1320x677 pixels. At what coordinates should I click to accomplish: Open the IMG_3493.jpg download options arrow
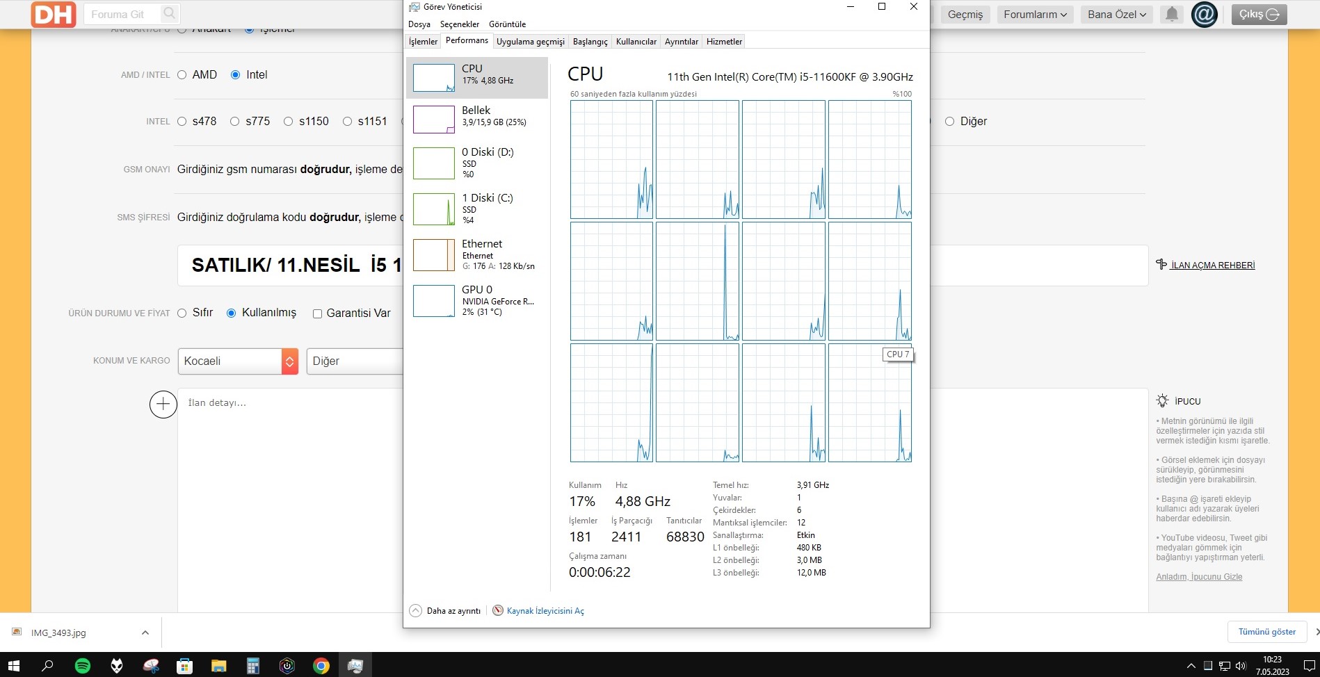pos(145,633)
